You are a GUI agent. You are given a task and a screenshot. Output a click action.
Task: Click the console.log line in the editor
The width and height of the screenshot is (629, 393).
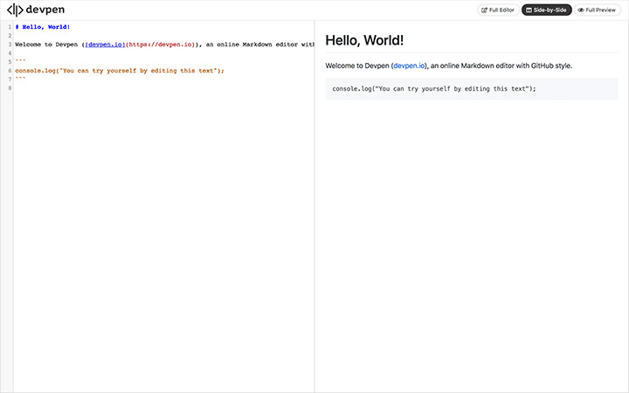click(120, 71)
